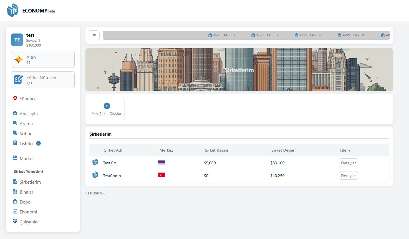Click the ECONOMY beta logo icon
This screenshot has width=409, height=239.
coord(13,10)
